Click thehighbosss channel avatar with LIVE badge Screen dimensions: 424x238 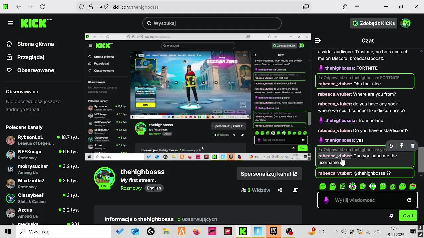point(105,178)
